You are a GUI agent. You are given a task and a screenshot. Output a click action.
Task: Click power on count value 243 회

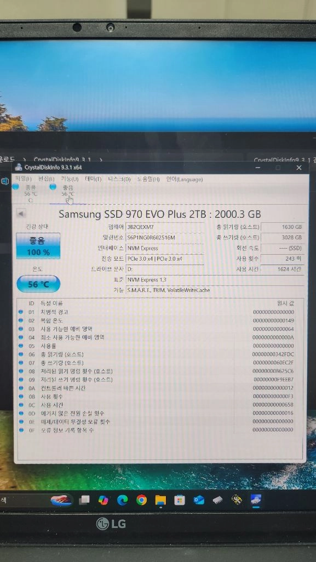[283, 258]
